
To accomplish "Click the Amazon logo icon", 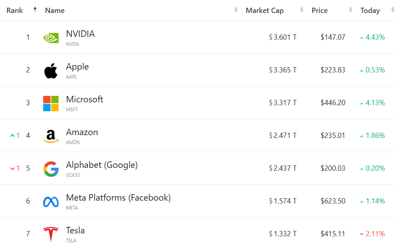I will [x=51, y=136].
